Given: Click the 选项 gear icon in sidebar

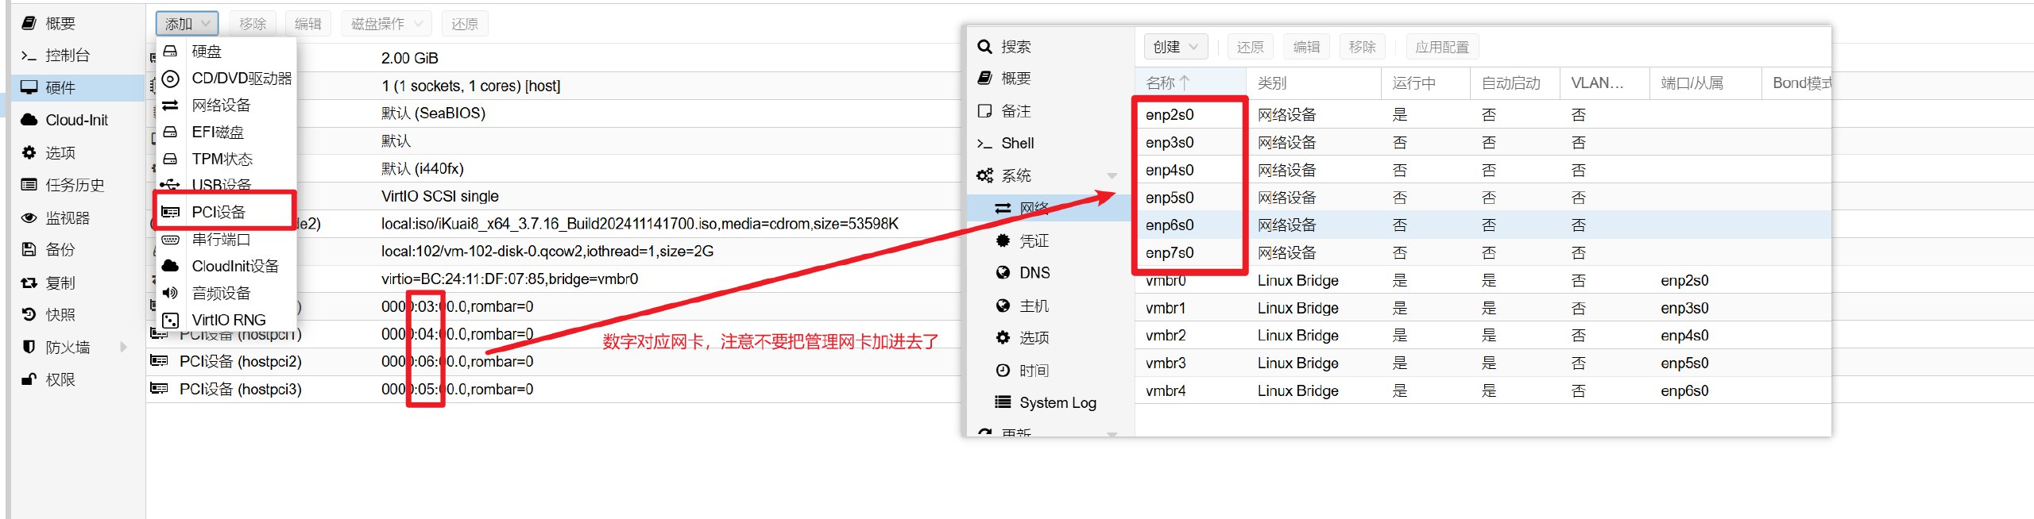Looking at the screenshot, I should point(29,152).
